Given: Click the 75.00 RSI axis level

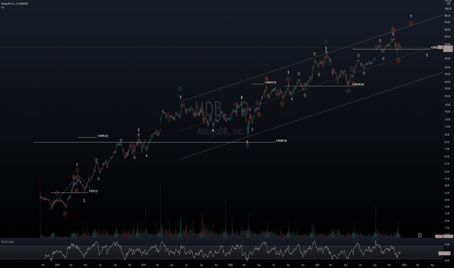Looking at the screenshot, I should tap(447, 245).
